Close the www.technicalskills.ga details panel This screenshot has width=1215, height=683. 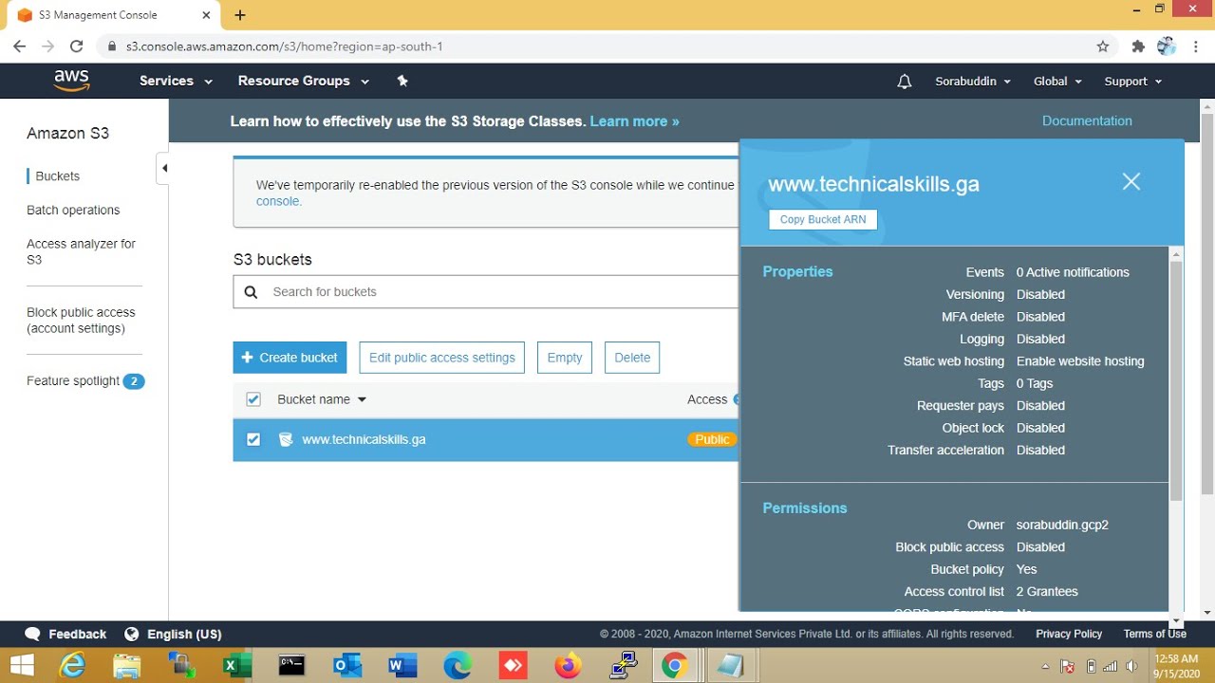(x=1131, y=181)
